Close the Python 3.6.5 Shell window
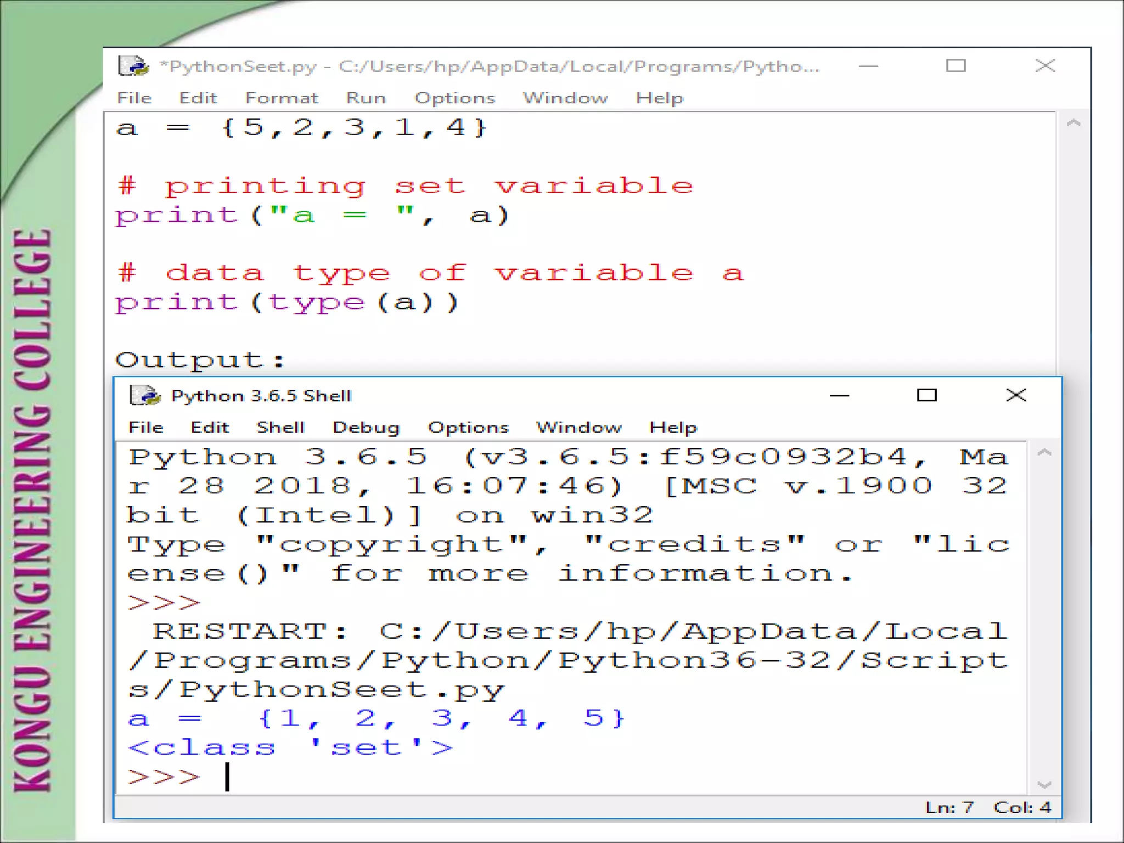Screen dimensions: 1124x843 [1016, 395]
